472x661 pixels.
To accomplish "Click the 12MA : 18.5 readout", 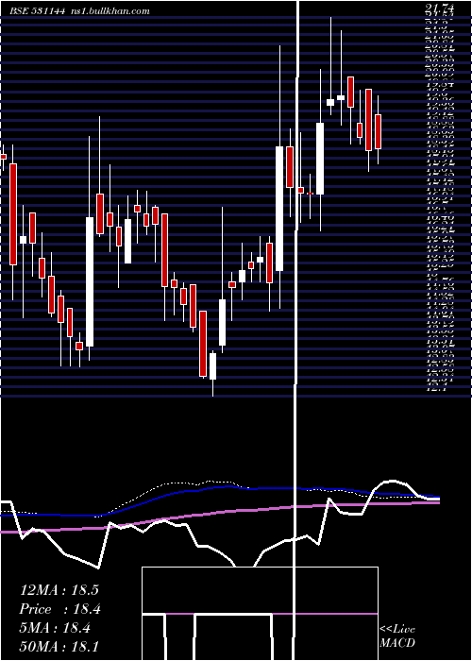I will [59, 590].
